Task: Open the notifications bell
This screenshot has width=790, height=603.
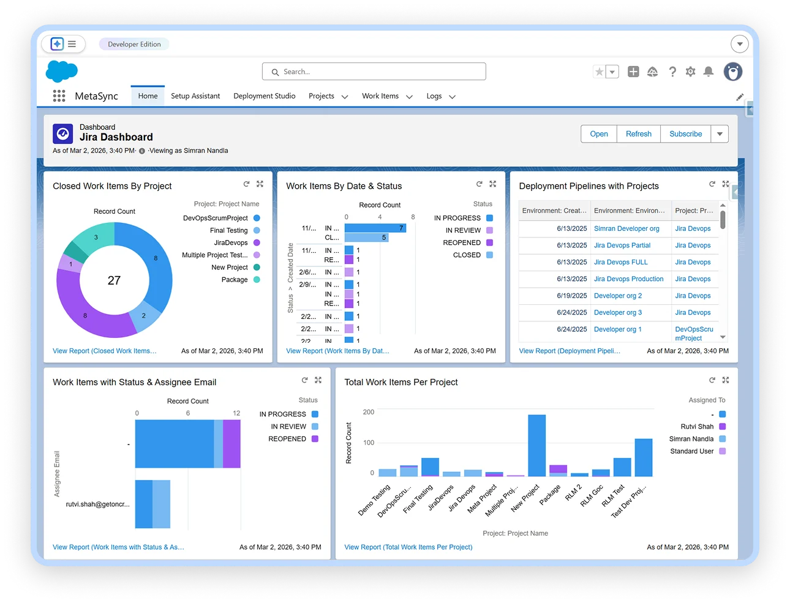Action: point(709,72)
